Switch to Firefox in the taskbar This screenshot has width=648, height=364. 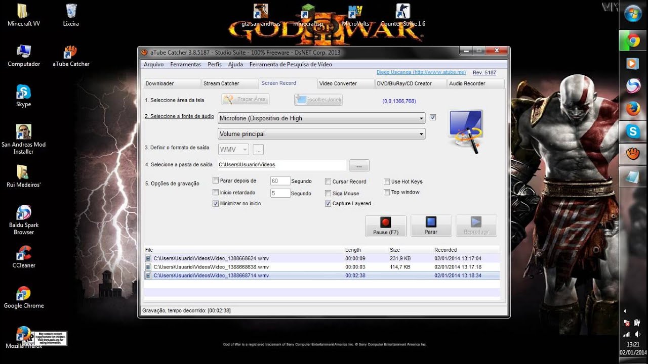pos(633,109)
